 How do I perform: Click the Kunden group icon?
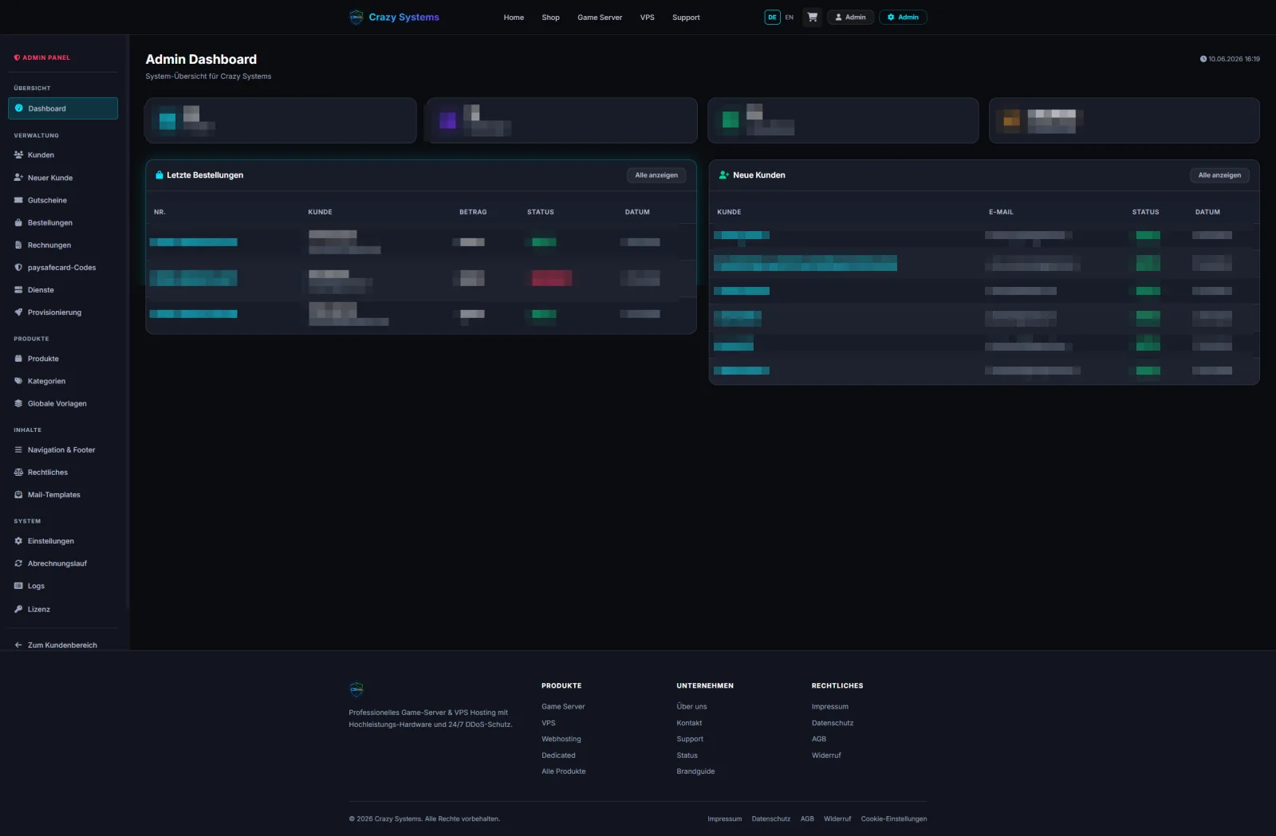18,155
